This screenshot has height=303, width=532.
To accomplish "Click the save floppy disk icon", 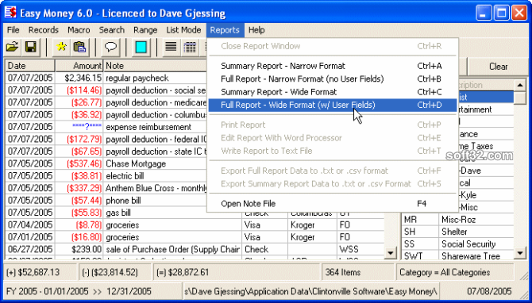I will point(30,47).
